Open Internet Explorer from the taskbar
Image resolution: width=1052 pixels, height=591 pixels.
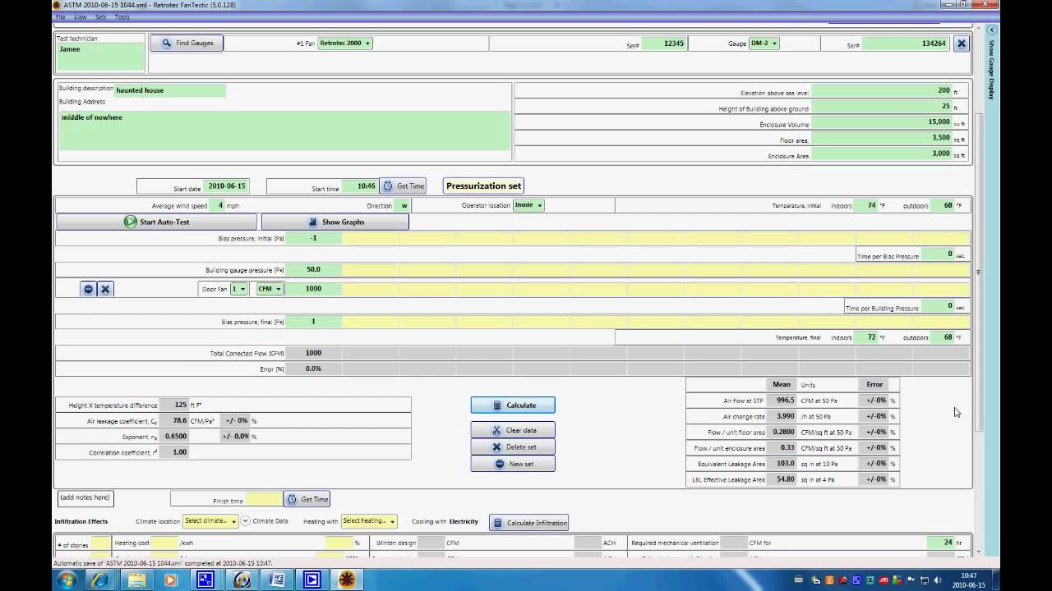pyautogui.click(x=99, y=580)
